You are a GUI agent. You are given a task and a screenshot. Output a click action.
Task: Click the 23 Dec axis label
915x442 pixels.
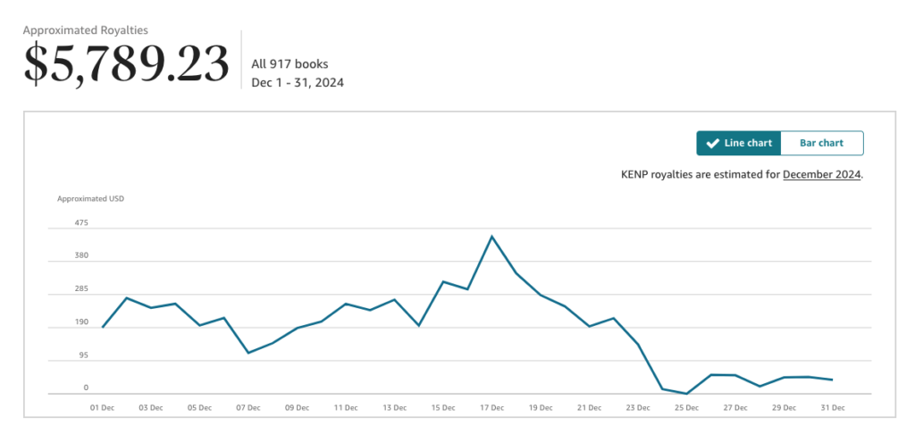[638, 407]
